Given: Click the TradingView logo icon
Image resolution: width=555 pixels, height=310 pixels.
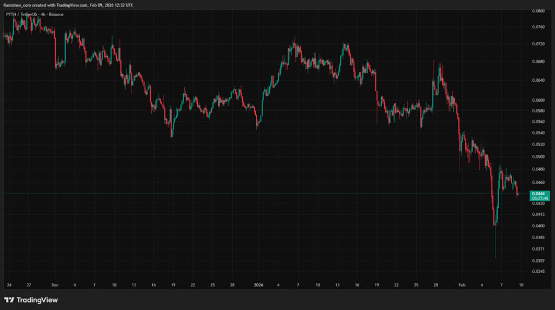Looking at the screenshot, I should [x=9, y=300].
